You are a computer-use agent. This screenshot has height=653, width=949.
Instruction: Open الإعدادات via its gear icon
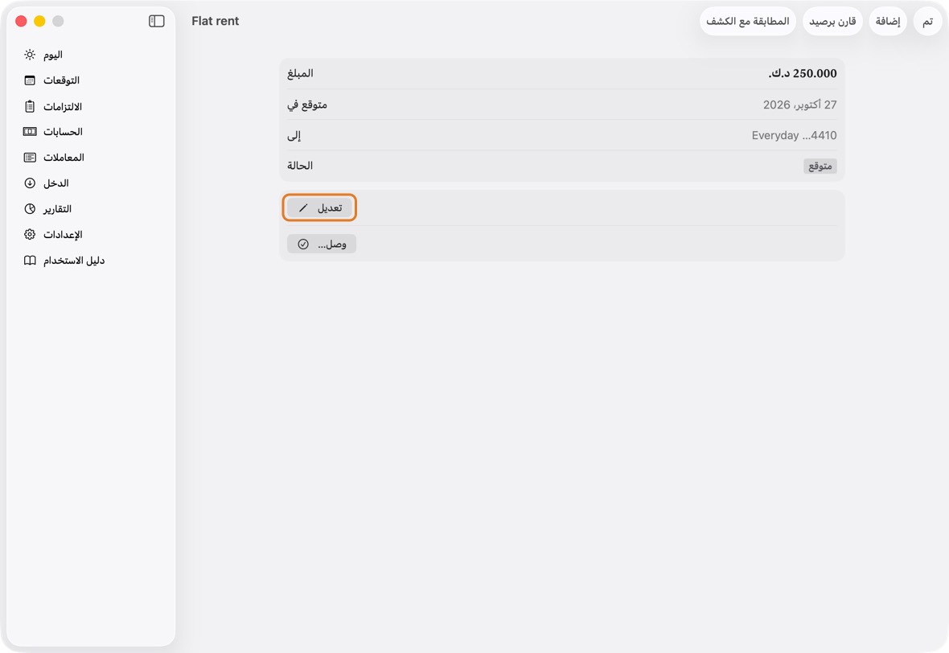[30, 234]
